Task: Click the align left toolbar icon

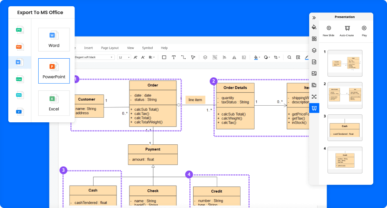Action: (224, 57)
